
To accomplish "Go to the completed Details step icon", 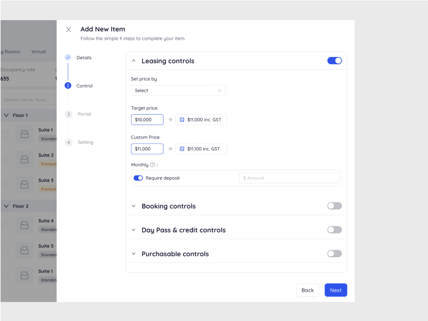I will click(x=68, y=57).
